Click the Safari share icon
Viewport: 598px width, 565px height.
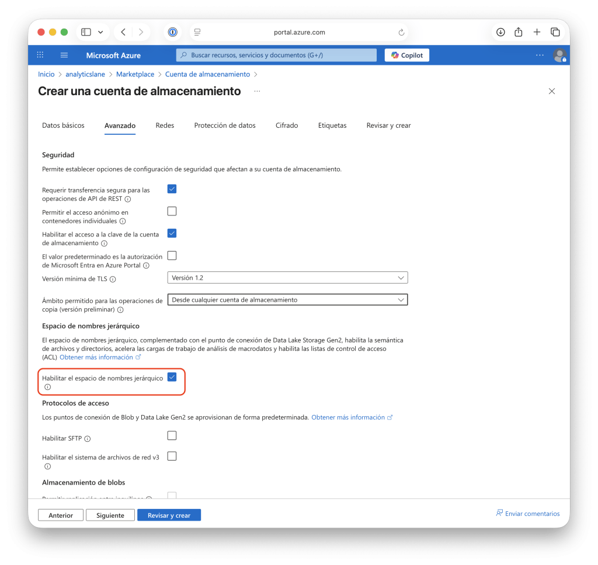click(x=518, y=32)
